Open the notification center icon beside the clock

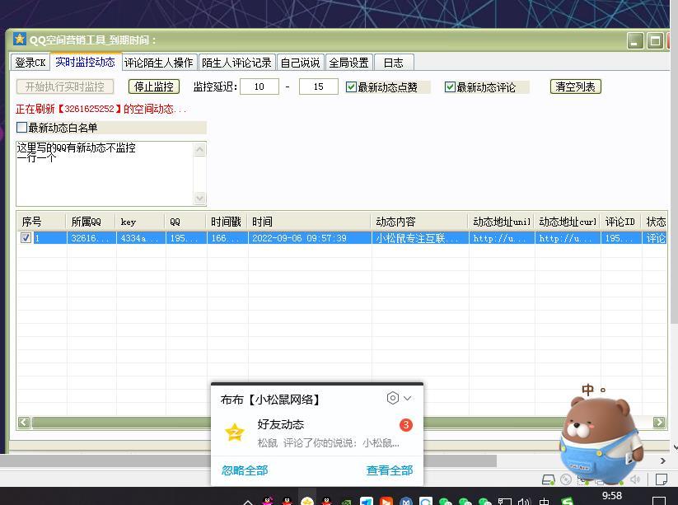[x=658, y=501]
